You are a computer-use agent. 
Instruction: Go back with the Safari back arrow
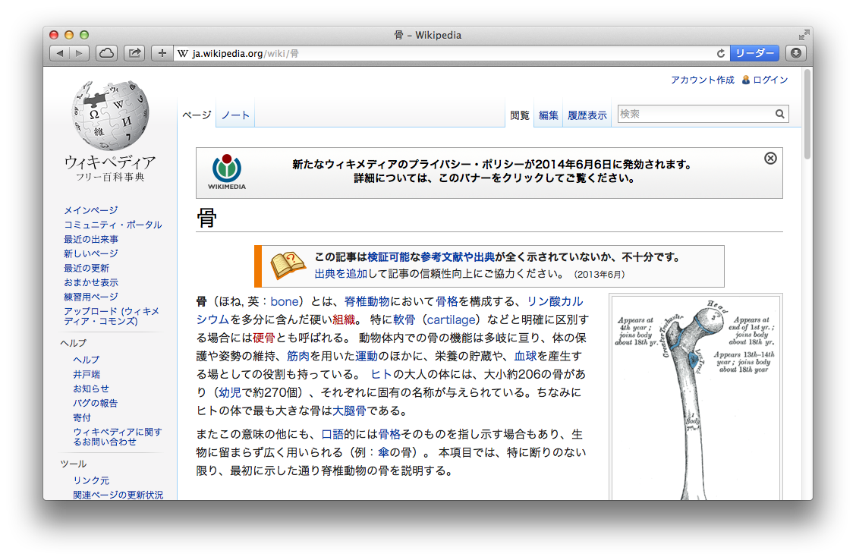pyautogui.click(x=59, y=53)
